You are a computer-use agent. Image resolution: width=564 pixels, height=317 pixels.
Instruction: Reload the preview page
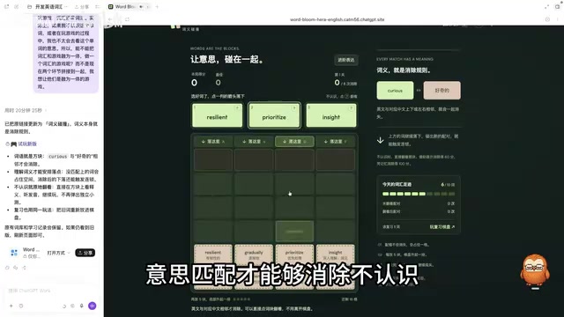127,19
